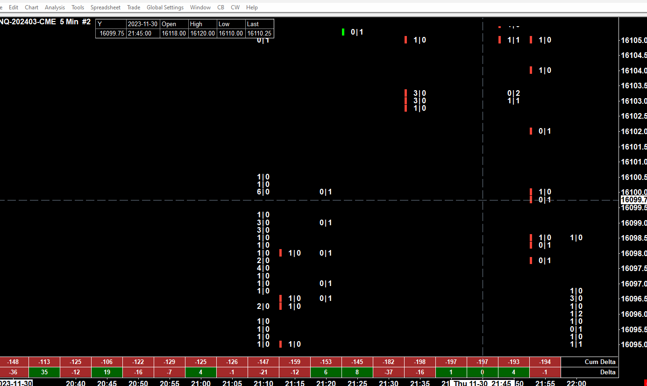Open the Global Settings menu
The width and height of the screenshot is (647, 386).
coord(165,7)
